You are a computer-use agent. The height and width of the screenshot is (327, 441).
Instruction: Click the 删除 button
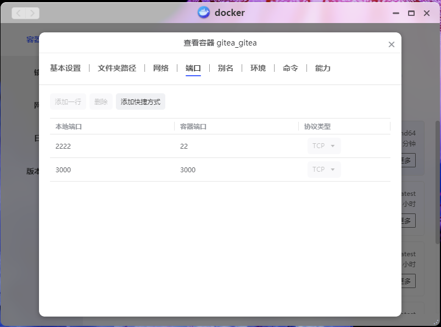pos(101,102)
